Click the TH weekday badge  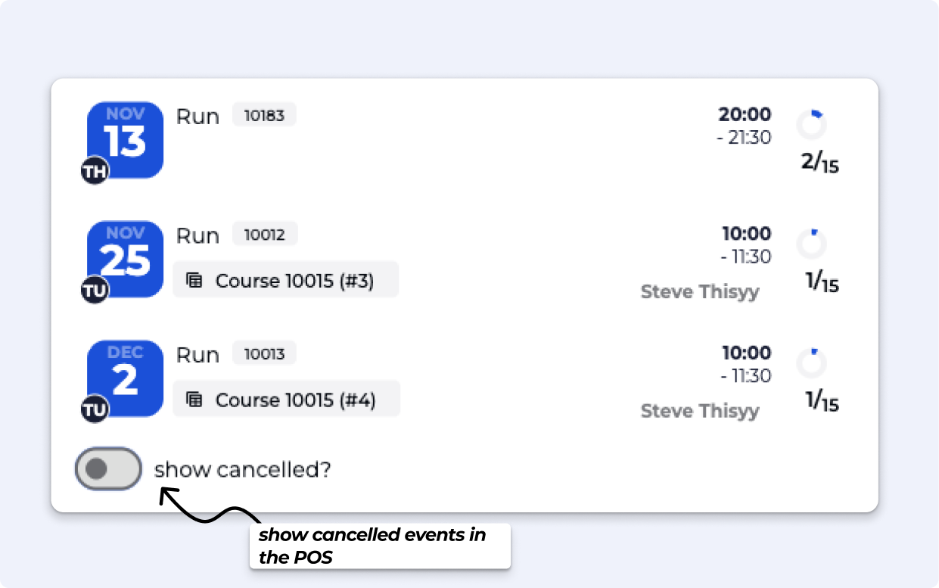[x=95, y=171]
